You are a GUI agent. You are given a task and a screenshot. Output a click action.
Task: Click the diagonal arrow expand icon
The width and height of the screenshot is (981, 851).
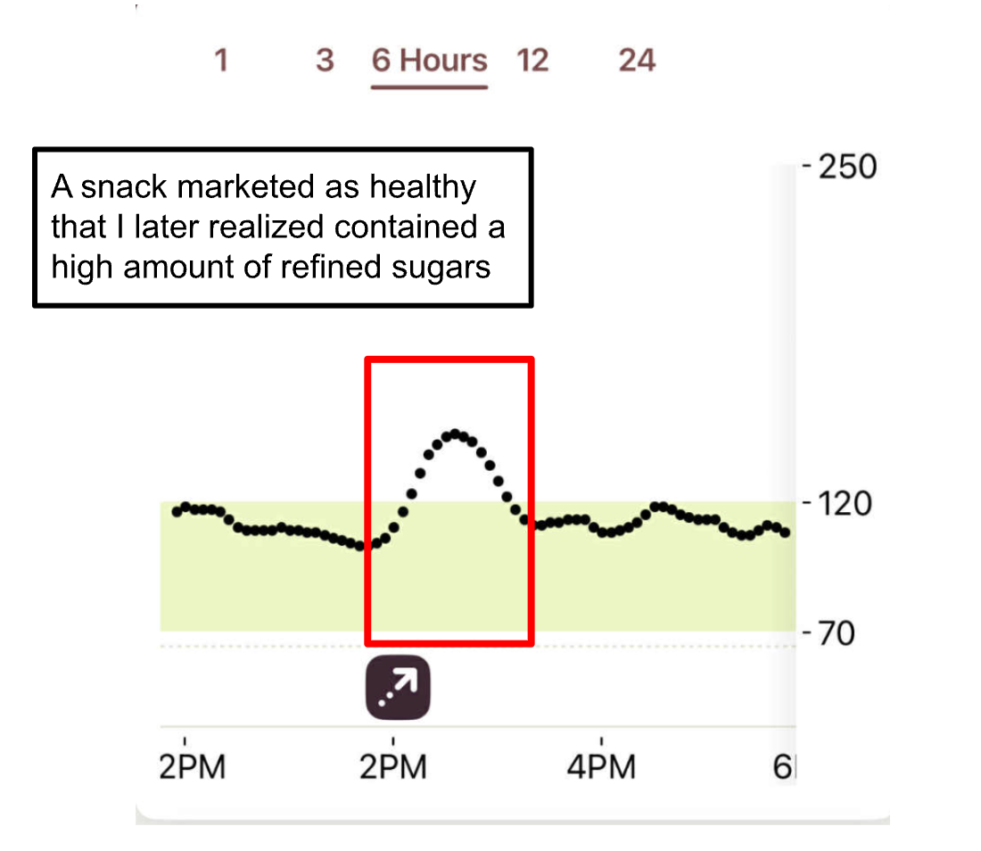[398, 689]
